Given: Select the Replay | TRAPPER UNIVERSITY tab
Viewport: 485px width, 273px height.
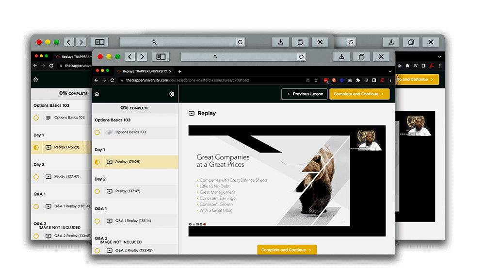Looking at the screenshot, I should pyautogui.click(x=144, y=71).
